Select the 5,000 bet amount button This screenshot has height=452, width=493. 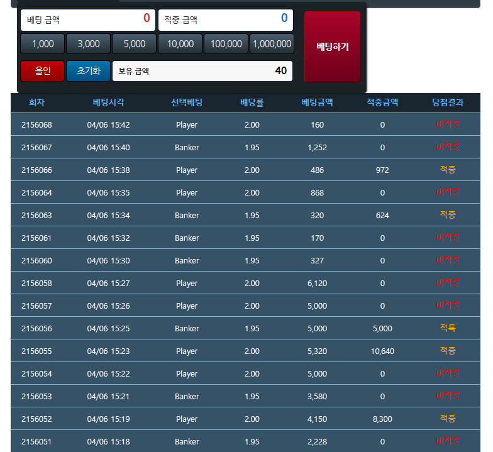click(x=135, y=44)
